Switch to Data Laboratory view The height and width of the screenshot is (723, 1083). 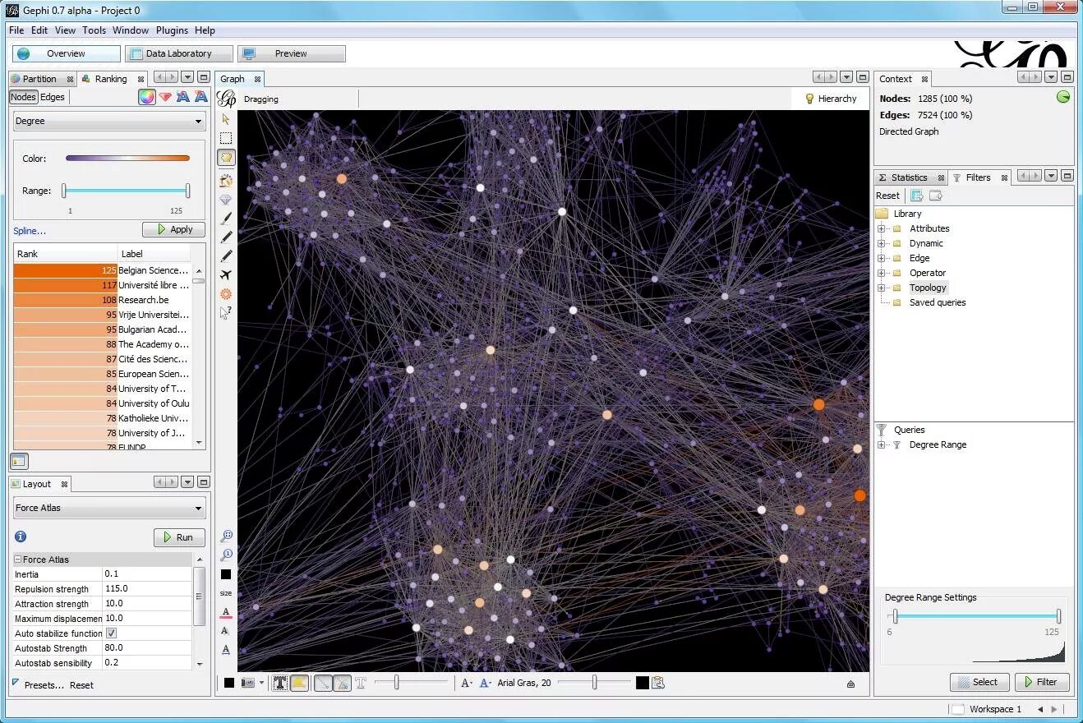click(179, 53)
